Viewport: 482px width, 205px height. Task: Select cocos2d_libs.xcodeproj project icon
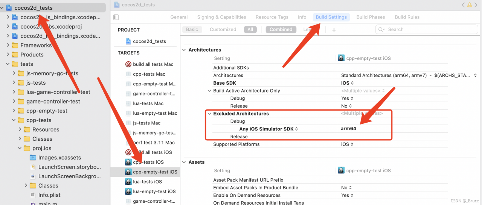[15, 27]
